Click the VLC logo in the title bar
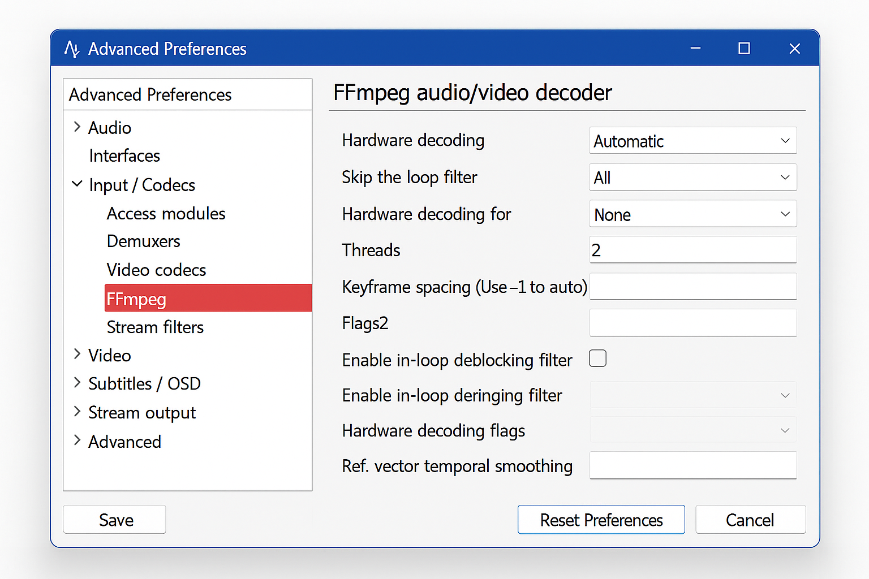 pyautogui.click(x=73, y=49)
